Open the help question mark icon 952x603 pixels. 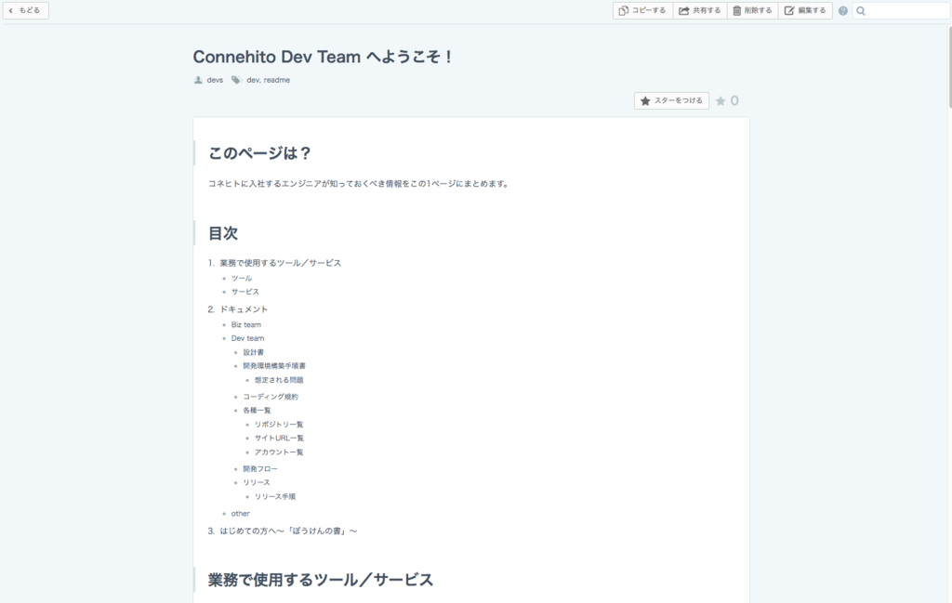click(x=842, y=11)
